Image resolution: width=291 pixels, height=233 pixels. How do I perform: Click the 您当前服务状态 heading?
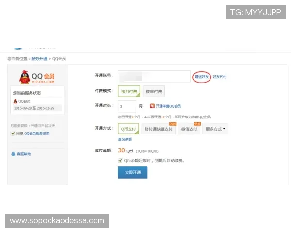27,93
